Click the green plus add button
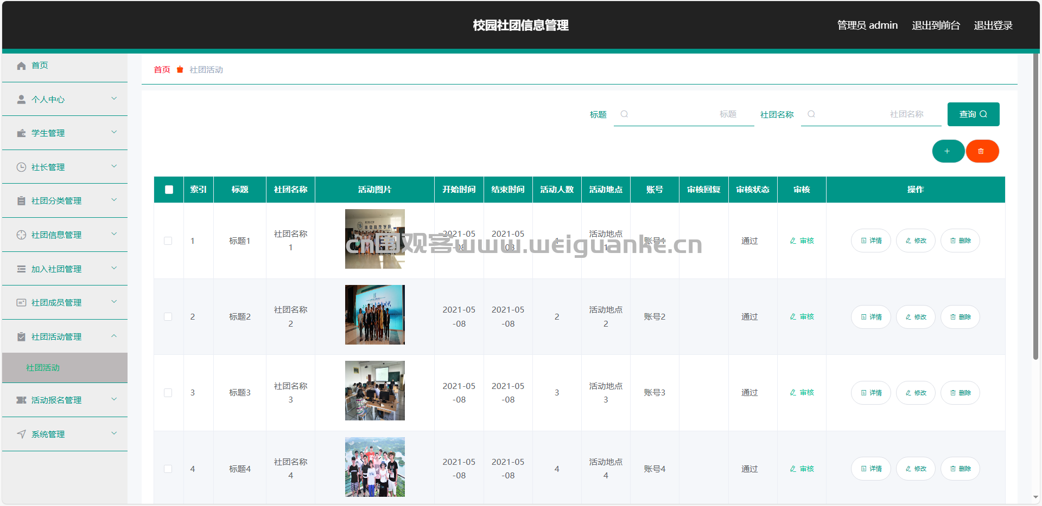The height and width of the screenshot is (506, 1042). tap(948, 151)
